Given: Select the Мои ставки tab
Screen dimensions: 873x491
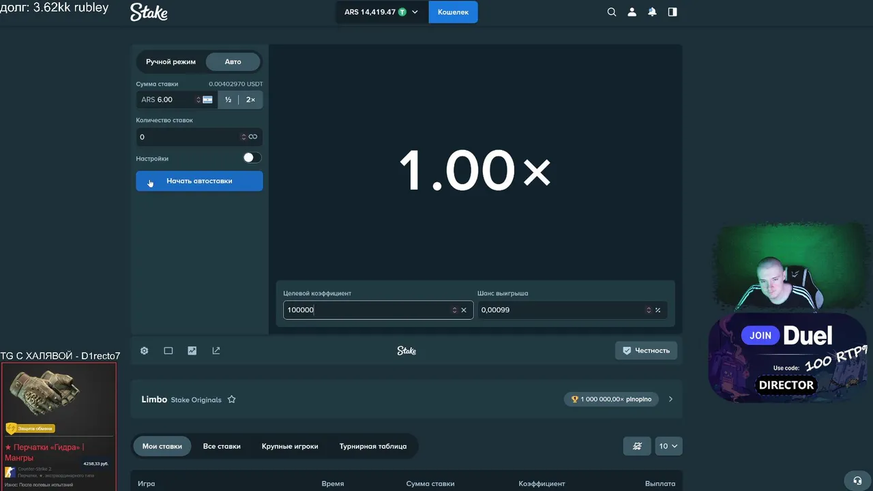Looking at the screenshot, I should pyautogui.click(x=162, y=446).
